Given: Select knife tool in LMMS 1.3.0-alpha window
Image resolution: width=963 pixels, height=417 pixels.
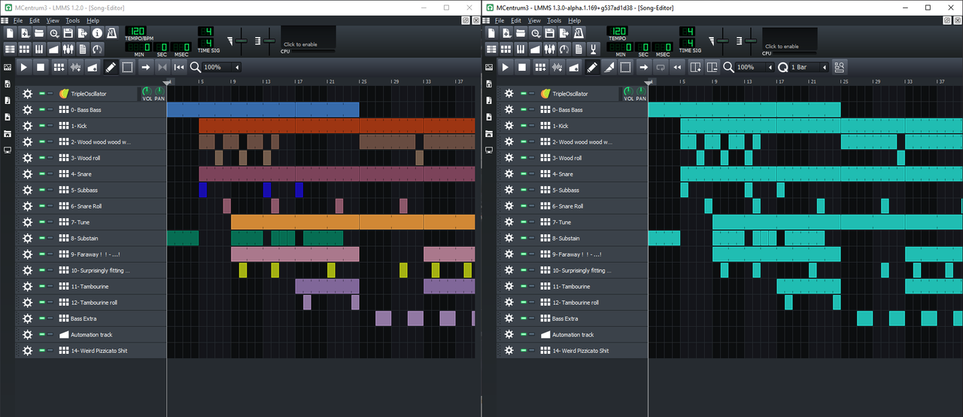Looking at the screenshot, I should coord(609,67).
